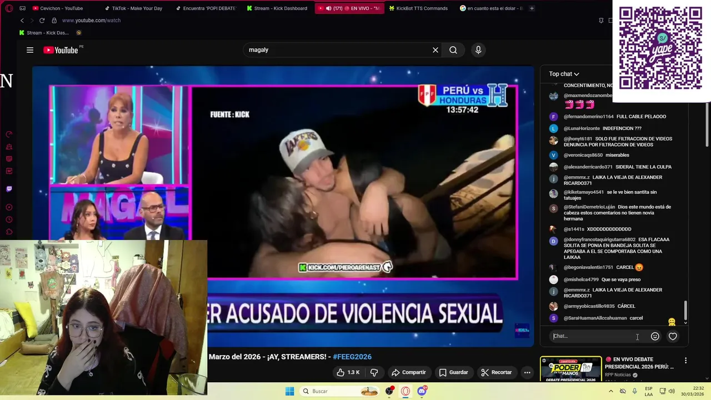Image resolution: width=711 pixels, height=400 pixels.
Task: Open the #FEEG2026 hashtag link
Action: pyautogui.click(x=352, y=357)
